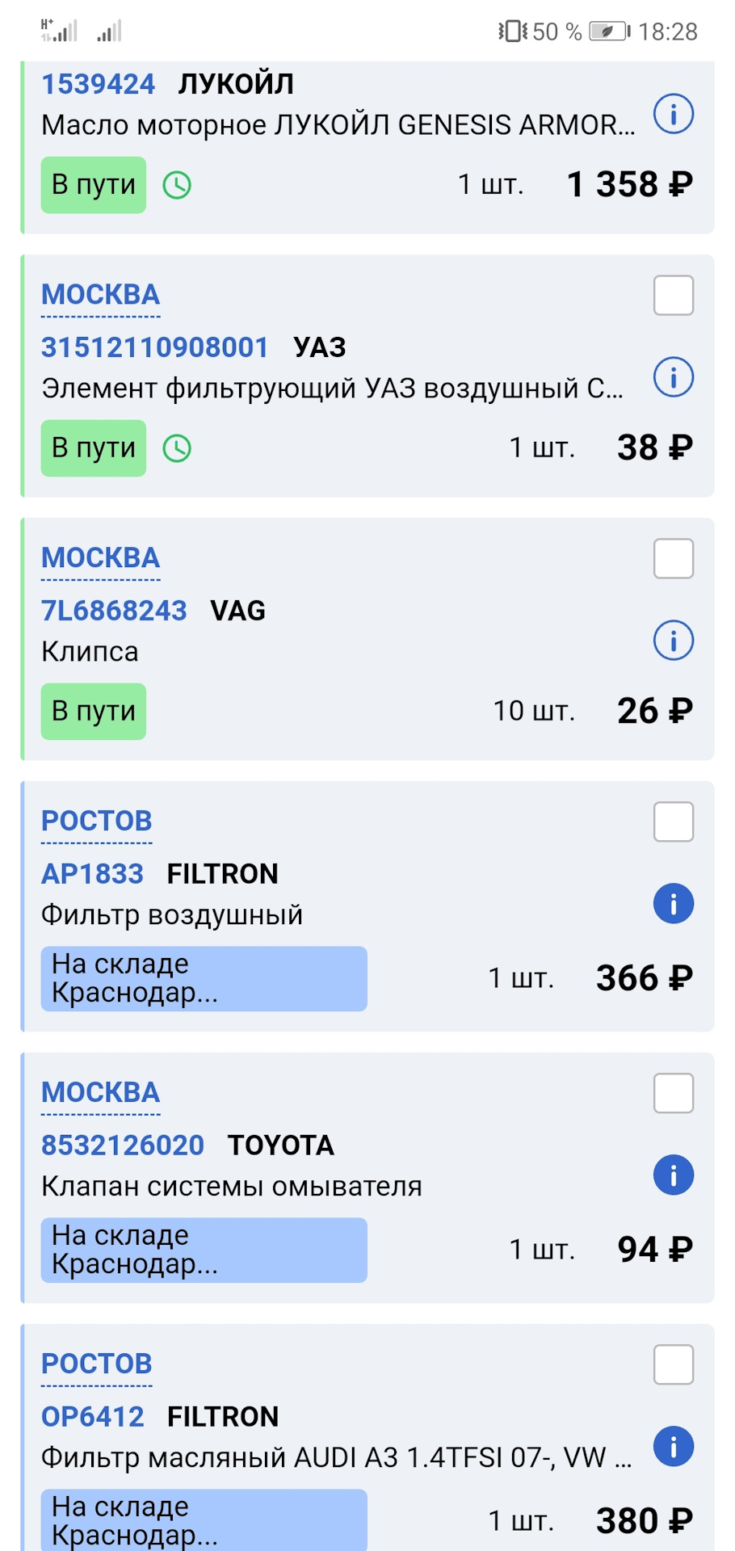Tick checkbox for FILTRON AP1833 order
The height and width of the screenshot is (1551, 735).
tap(673, 822)
